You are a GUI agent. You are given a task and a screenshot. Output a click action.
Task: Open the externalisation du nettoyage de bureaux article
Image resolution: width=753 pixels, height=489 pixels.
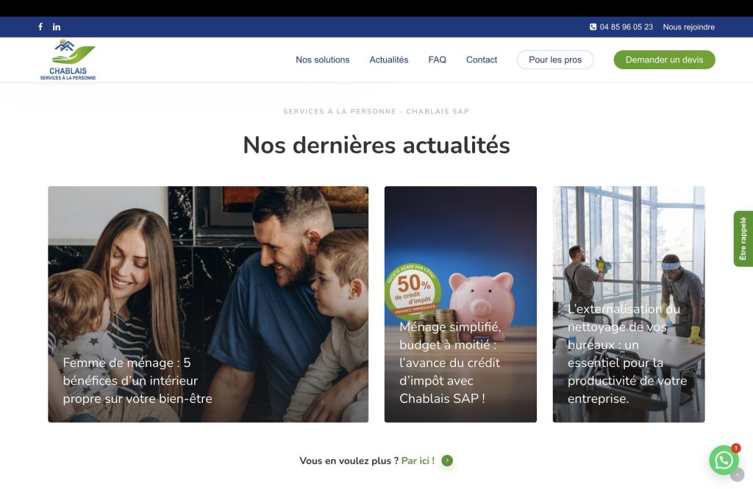(x=629, y=304)
